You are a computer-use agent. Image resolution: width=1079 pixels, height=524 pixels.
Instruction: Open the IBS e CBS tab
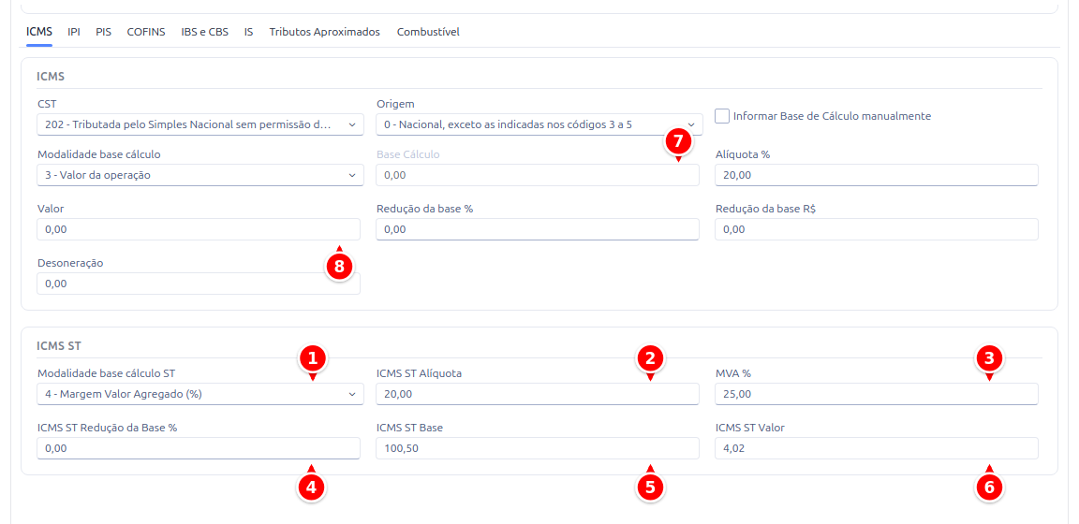[204, 32]
